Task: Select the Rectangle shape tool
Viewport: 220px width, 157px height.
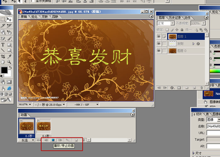Action: 9,45
